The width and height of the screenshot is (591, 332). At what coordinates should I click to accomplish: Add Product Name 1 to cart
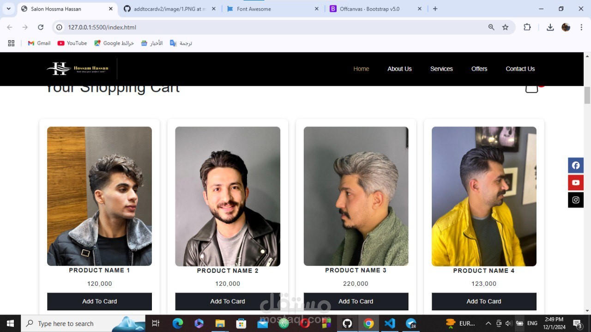(x=99, y=302)
